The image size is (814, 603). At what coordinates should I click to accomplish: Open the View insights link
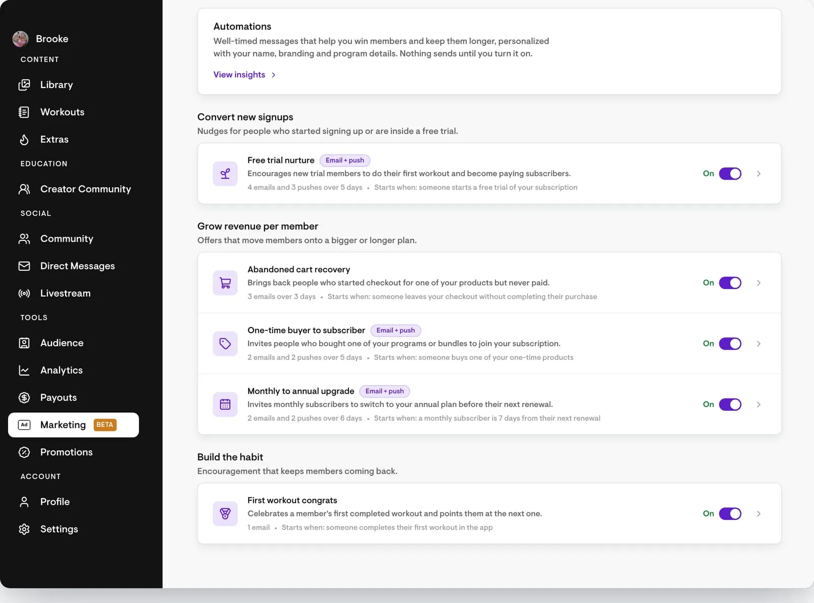[245, 75]
